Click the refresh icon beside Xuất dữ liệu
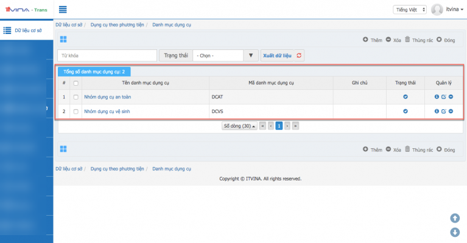The height and width of the screenshot is (243, 467). click(x=300, y=56)
